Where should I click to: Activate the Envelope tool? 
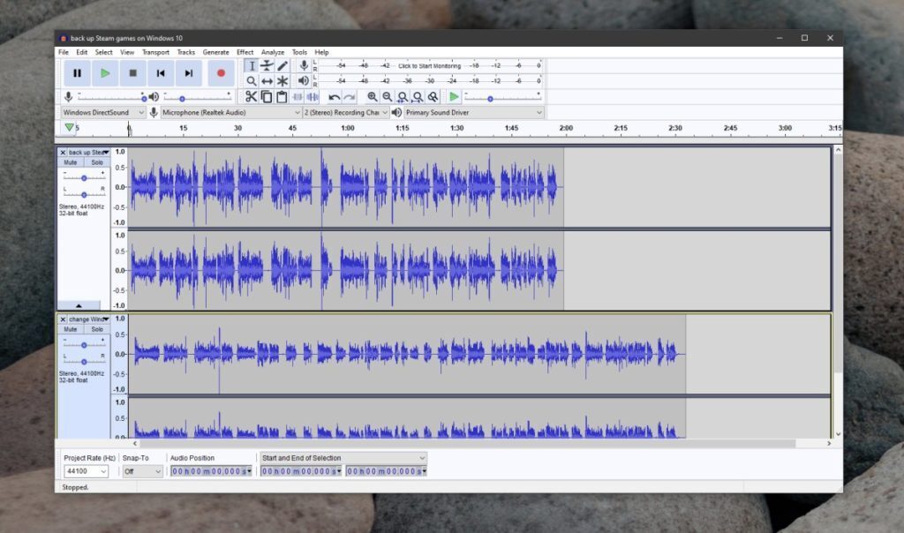click(267, 66)
